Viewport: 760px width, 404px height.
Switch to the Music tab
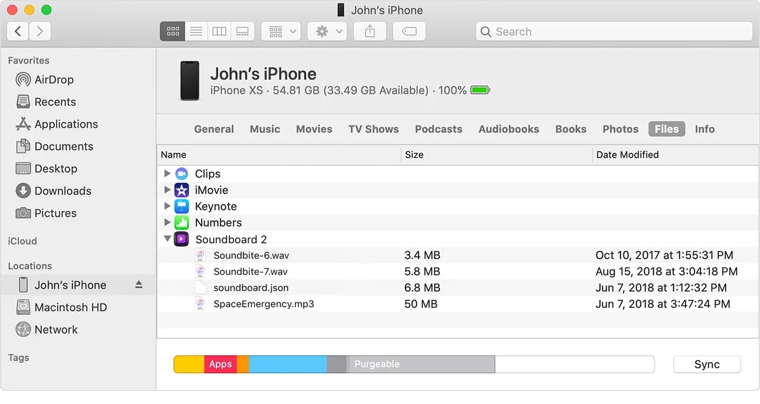tap(265, 129)
